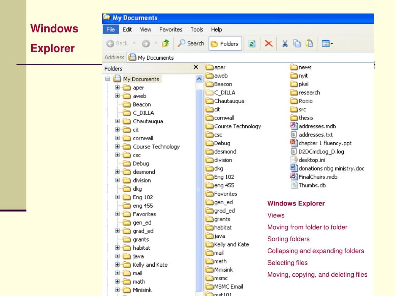
Task: Click the green refresh toolbar icon
Action: point(252,44)
